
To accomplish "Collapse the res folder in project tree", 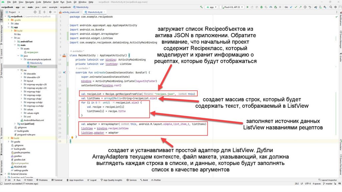I will [18, 70].
